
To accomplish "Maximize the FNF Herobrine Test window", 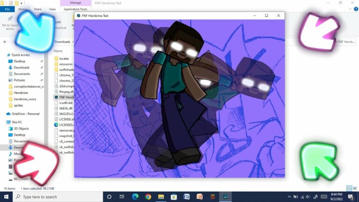I will (x=266, y=15).
